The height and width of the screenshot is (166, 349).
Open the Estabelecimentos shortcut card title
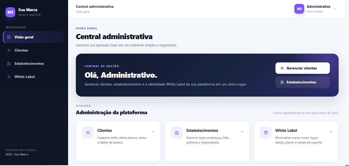click(202, 131)
